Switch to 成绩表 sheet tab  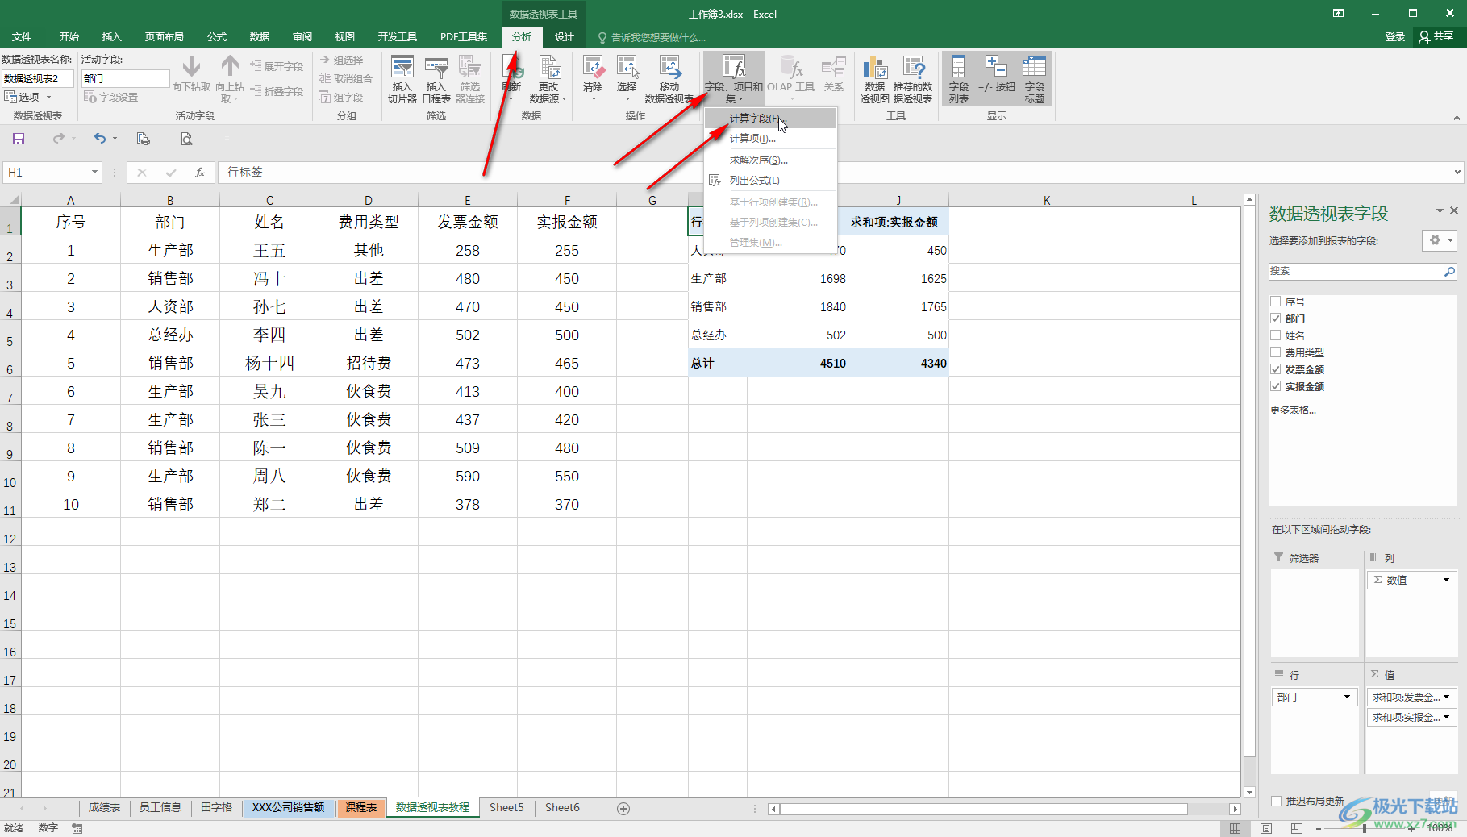tap(104, 808)
